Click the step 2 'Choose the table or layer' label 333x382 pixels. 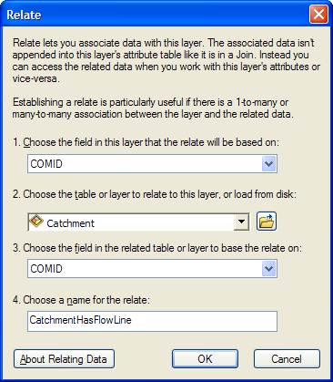pos(155,194)
